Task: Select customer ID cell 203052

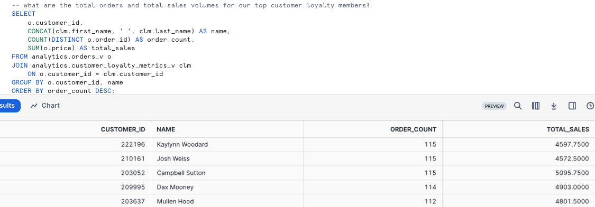Action: point(76,173)
